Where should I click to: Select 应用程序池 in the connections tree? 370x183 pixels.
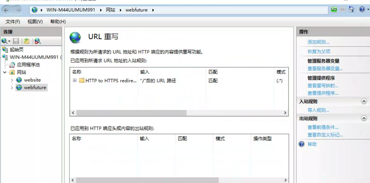[x=28, y=65]
